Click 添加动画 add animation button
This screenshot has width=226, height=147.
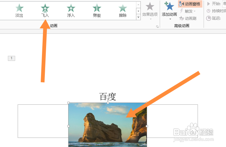pyautogui.click(x=169, y=11)
